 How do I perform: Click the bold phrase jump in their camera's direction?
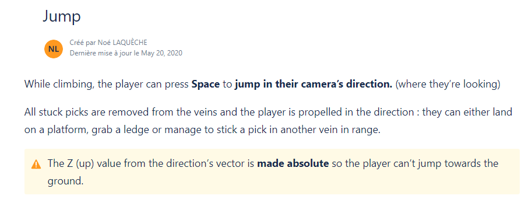pyautogui.click(x=313, y=84)
